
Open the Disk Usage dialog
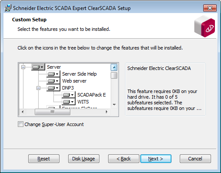[x=84, y=159]
